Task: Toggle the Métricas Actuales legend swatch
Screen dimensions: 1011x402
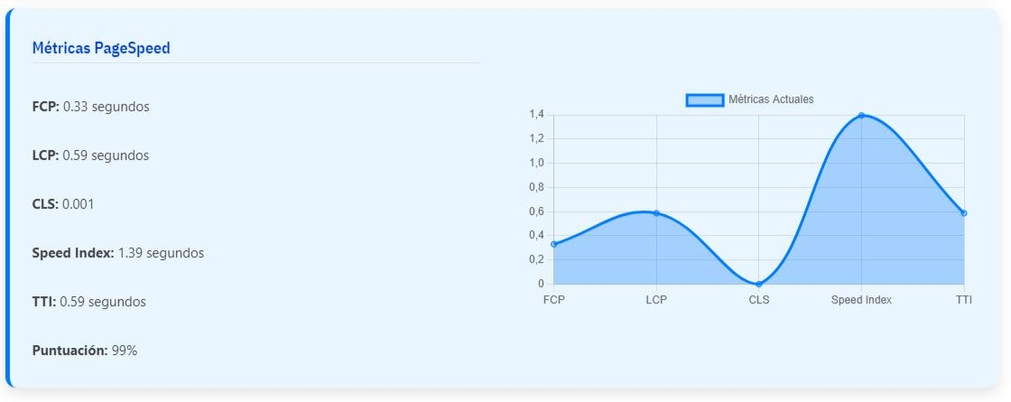Action: point(705,100)
